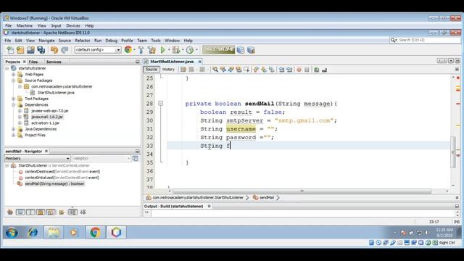Image resolution: width=464 pixels, height=261 pixels.
Task: Toggle Show Inner Classes in Navigator
Action: [x=51, y=212]
